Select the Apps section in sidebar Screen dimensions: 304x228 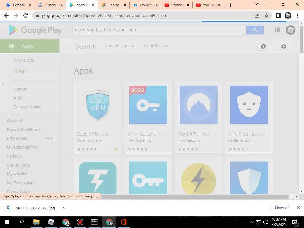(x=30, y=46)
